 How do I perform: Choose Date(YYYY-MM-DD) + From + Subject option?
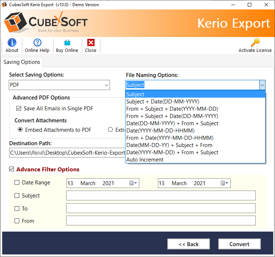tap(195, 152)
